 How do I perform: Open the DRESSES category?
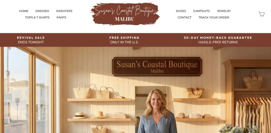42,11
